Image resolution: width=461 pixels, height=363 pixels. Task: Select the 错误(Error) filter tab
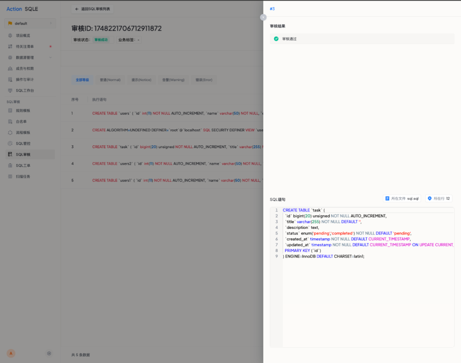204,80
